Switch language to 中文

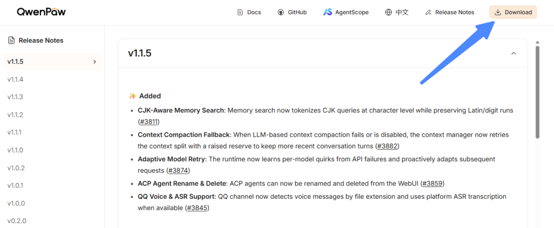(x=402, y=12)
